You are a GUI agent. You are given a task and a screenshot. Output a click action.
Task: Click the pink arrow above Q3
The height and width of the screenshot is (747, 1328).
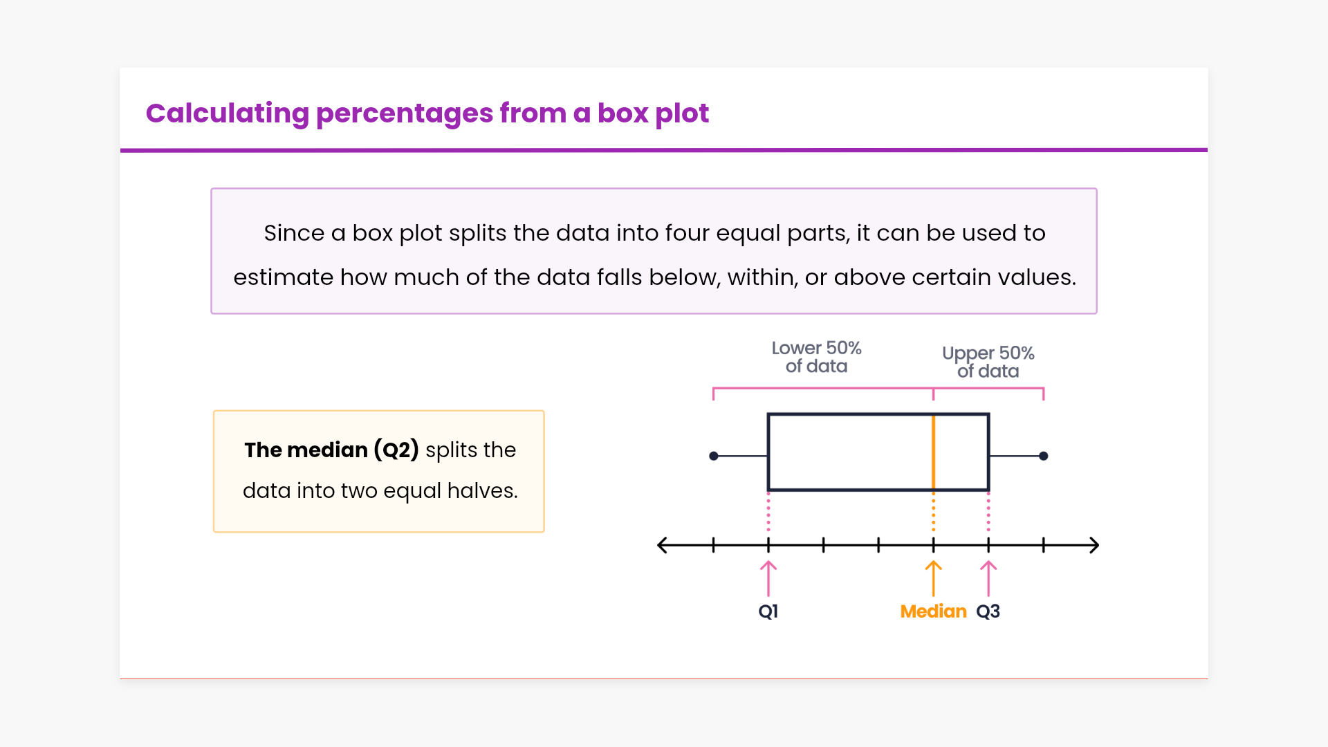point(988,578)
